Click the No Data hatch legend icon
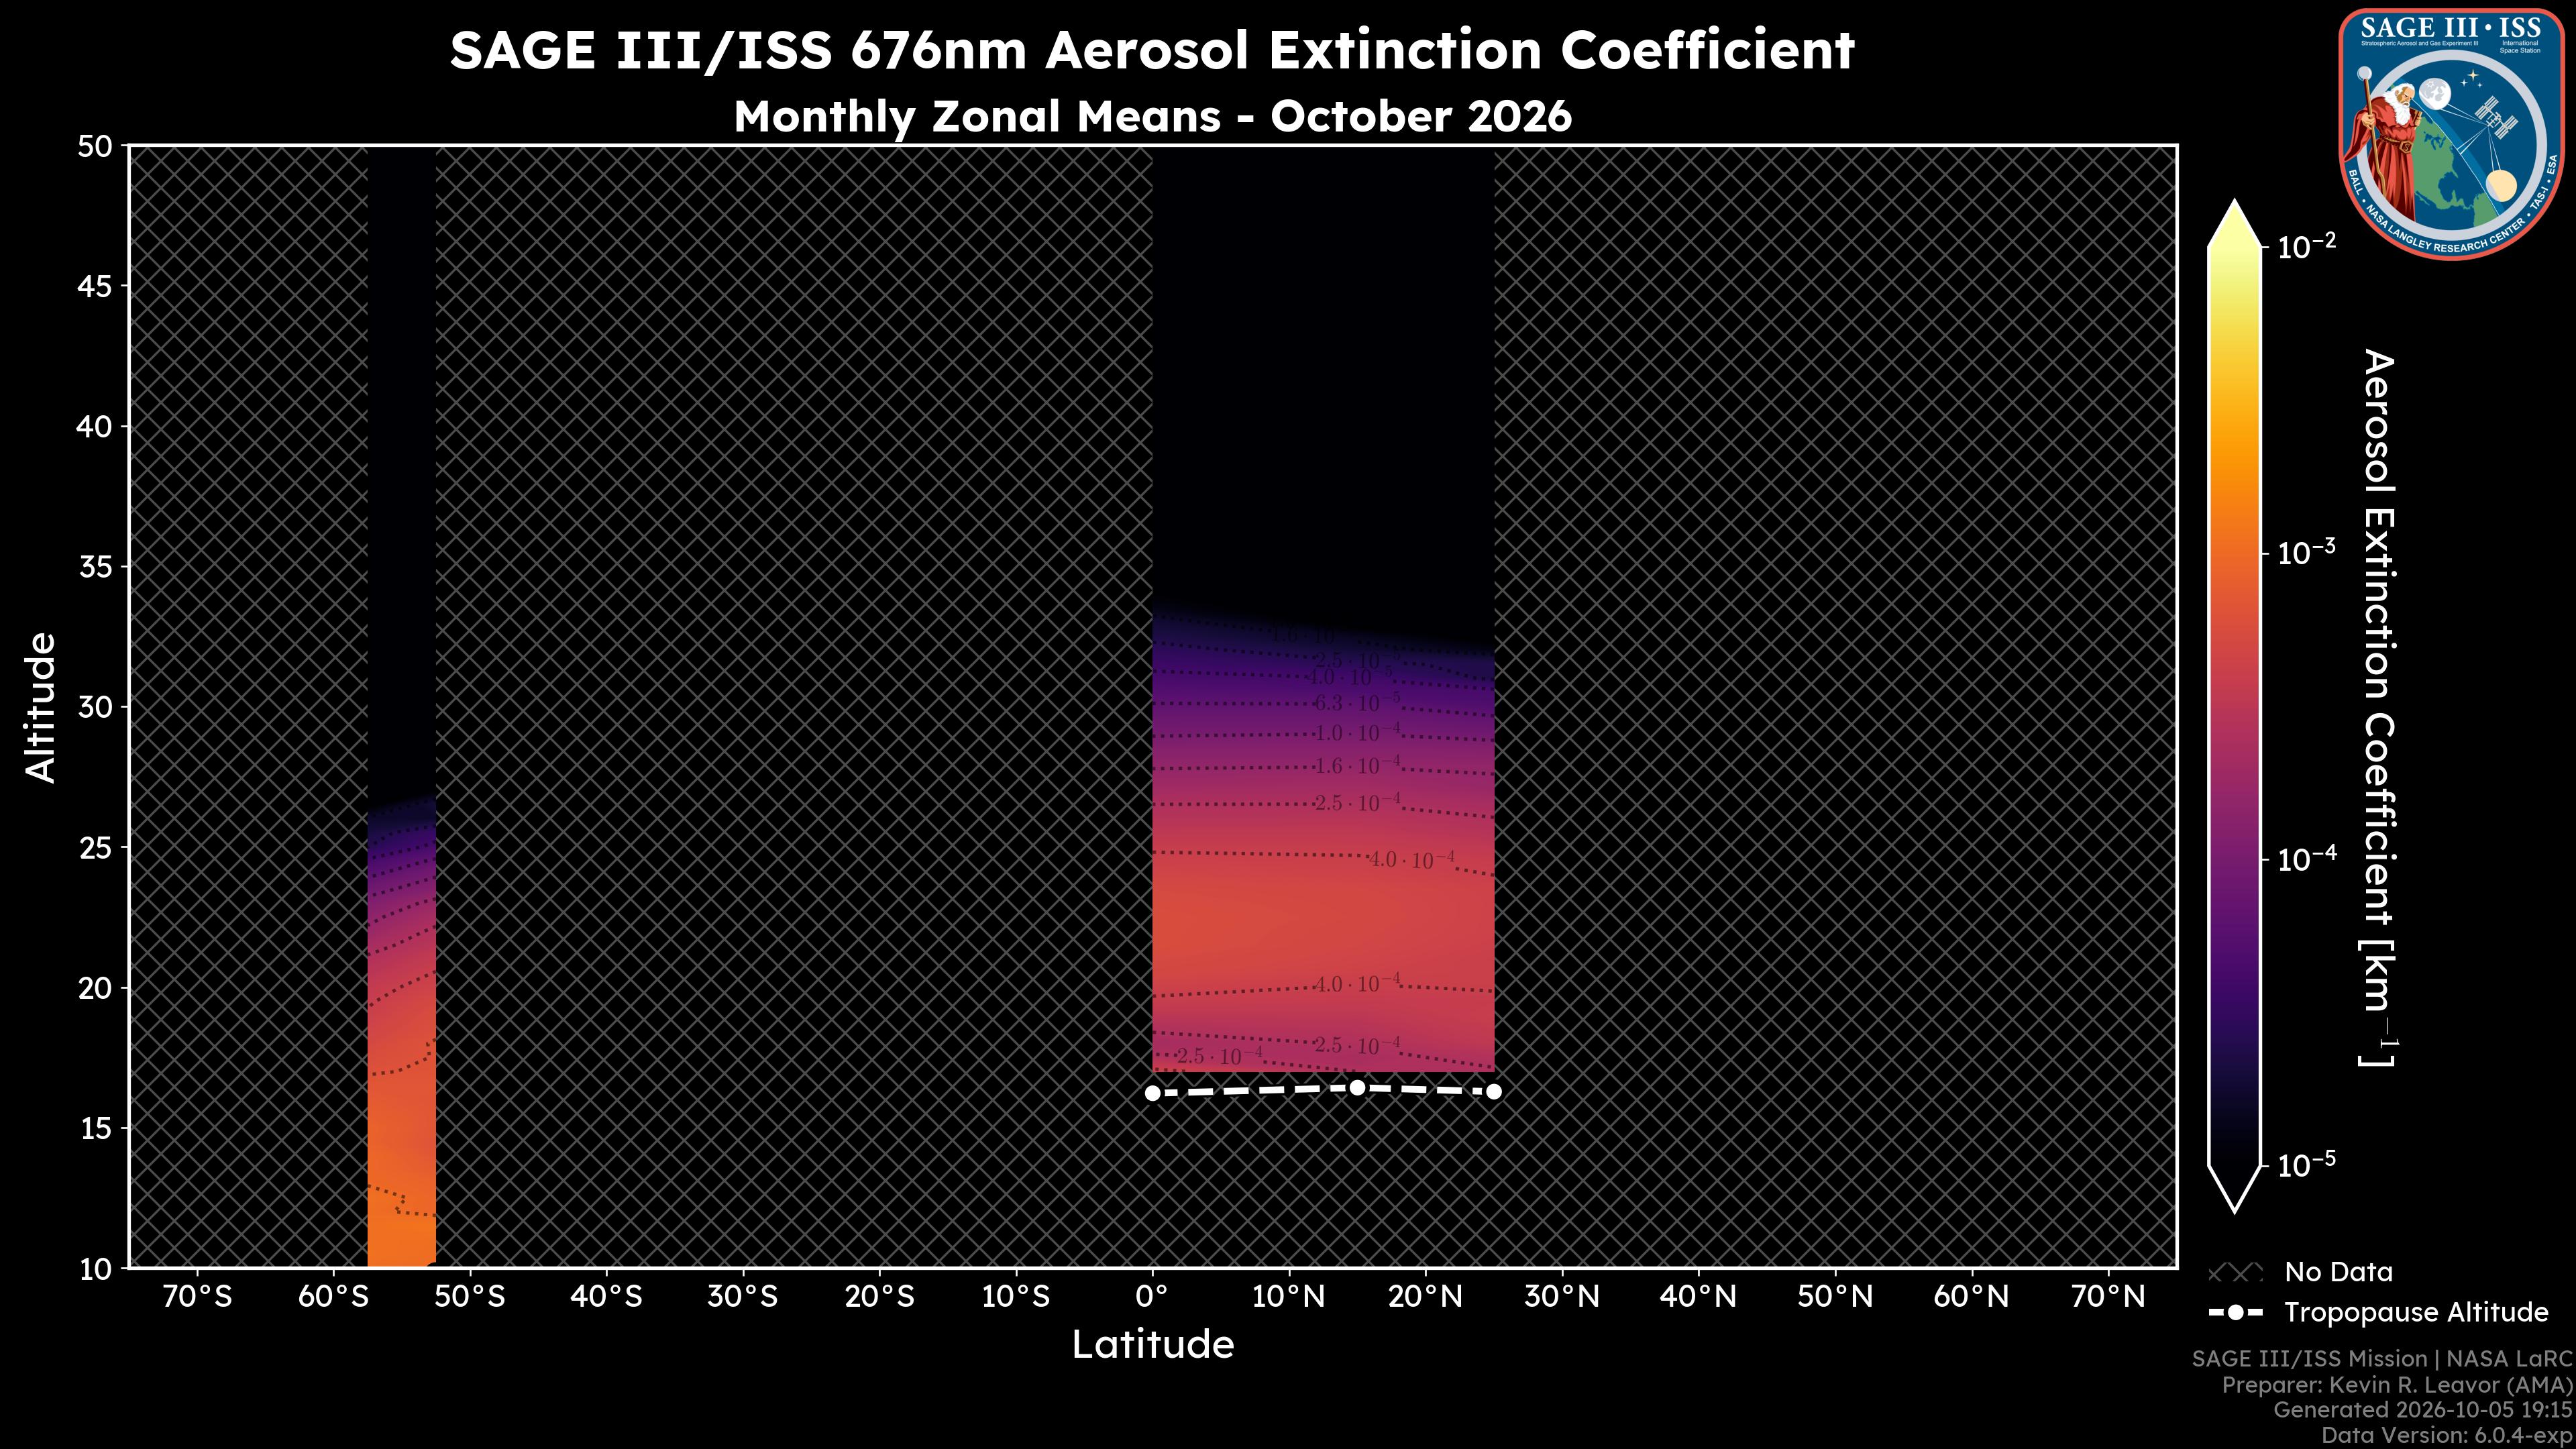This screenshot has height=1449, width=2576. tap(2234, 1273)
